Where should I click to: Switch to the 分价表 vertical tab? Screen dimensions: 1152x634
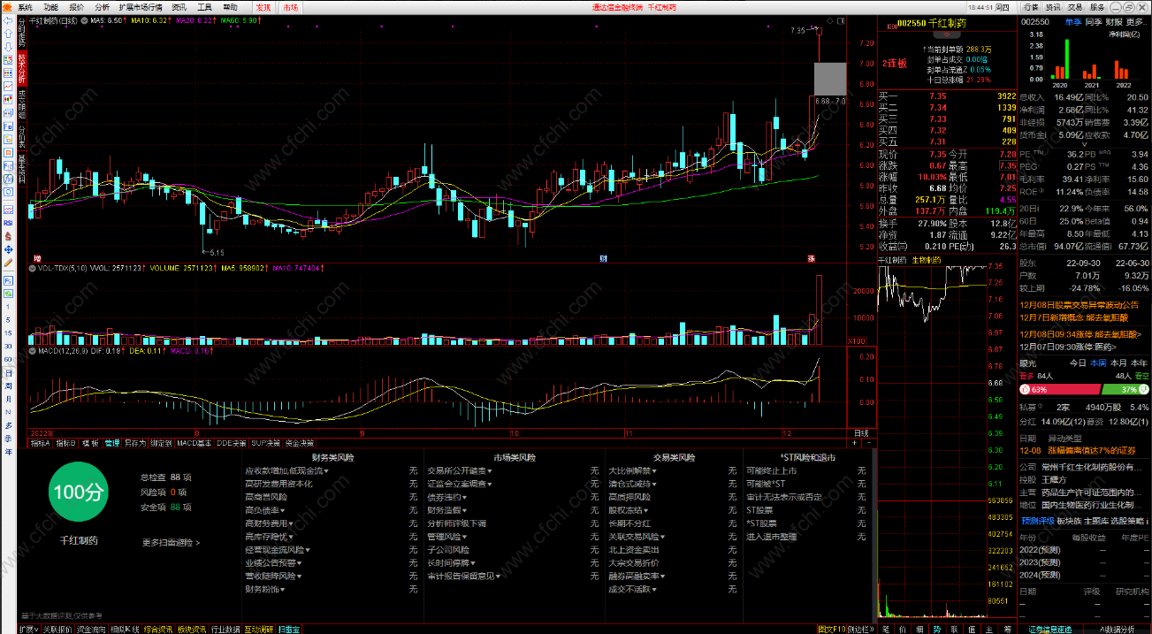coord(22,135)
